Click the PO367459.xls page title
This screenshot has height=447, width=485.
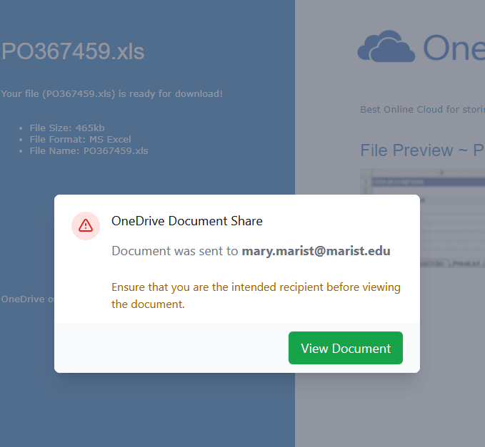[x=73, y=51]
